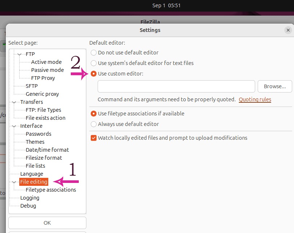
Task: Open 'File exists action' page
Action: (45, 118)
